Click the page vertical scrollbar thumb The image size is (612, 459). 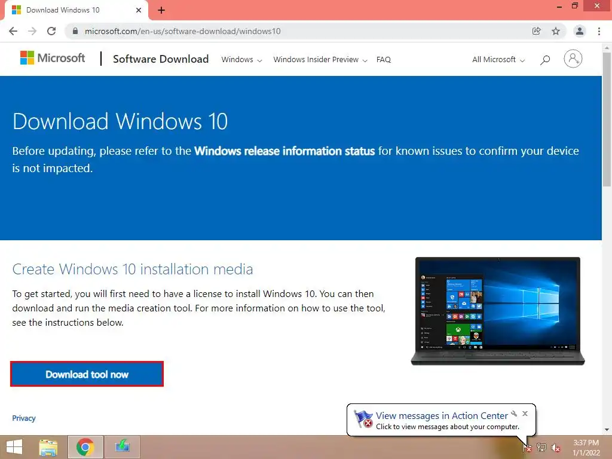pos(607,120)
